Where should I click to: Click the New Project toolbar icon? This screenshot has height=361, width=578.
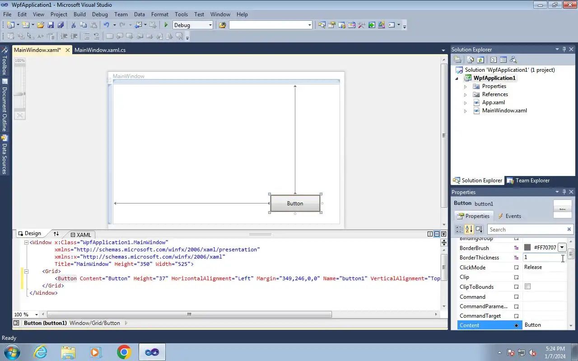(10, 25)
